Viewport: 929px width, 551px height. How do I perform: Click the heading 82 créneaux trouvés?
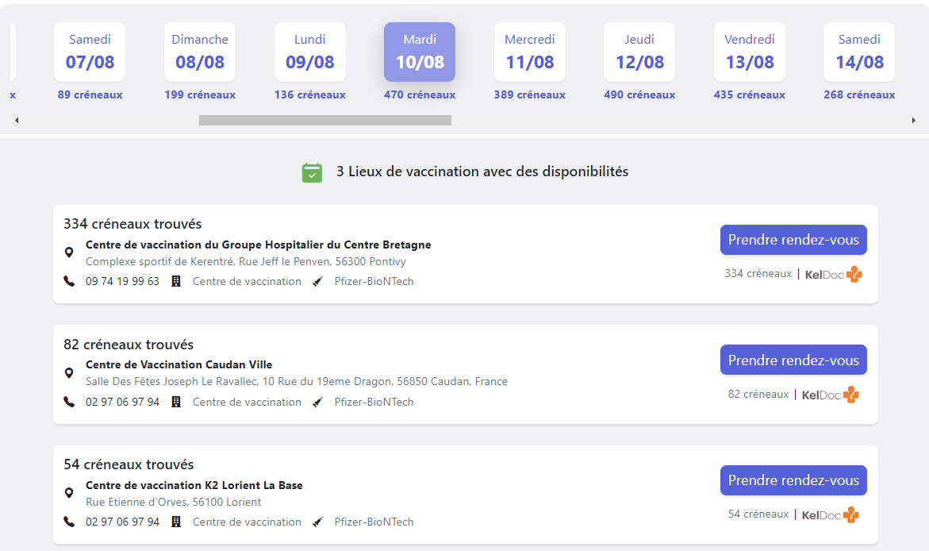tap(129, 345)
